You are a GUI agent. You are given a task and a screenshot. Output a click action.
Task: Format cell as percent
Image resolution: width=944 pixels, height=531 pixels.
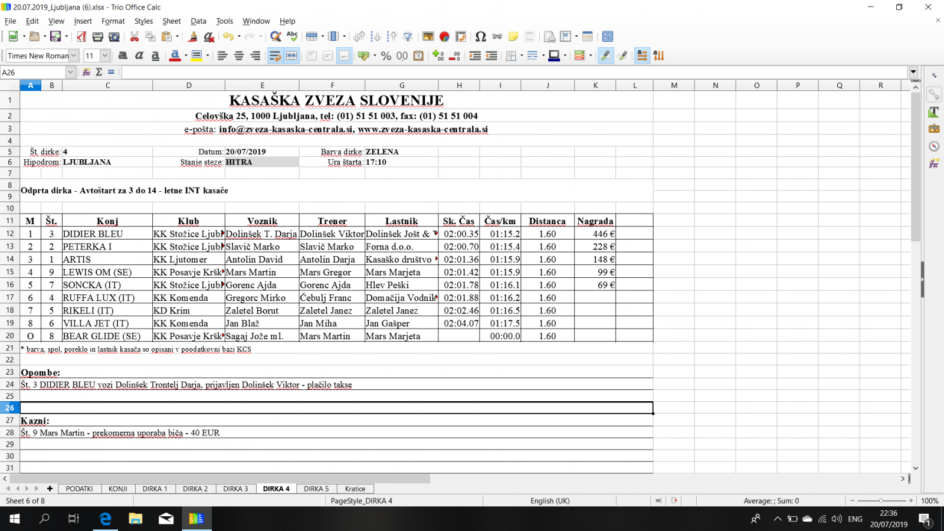click(386, 55)
